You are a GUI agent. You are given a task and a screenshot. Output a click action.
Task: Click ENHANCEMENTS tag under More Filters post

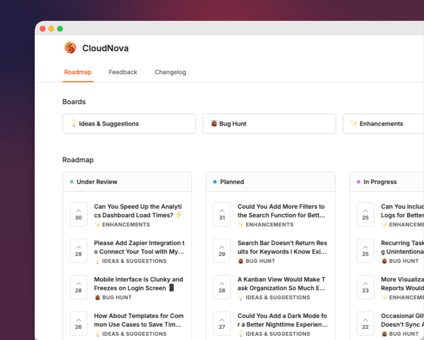point(266,225)
